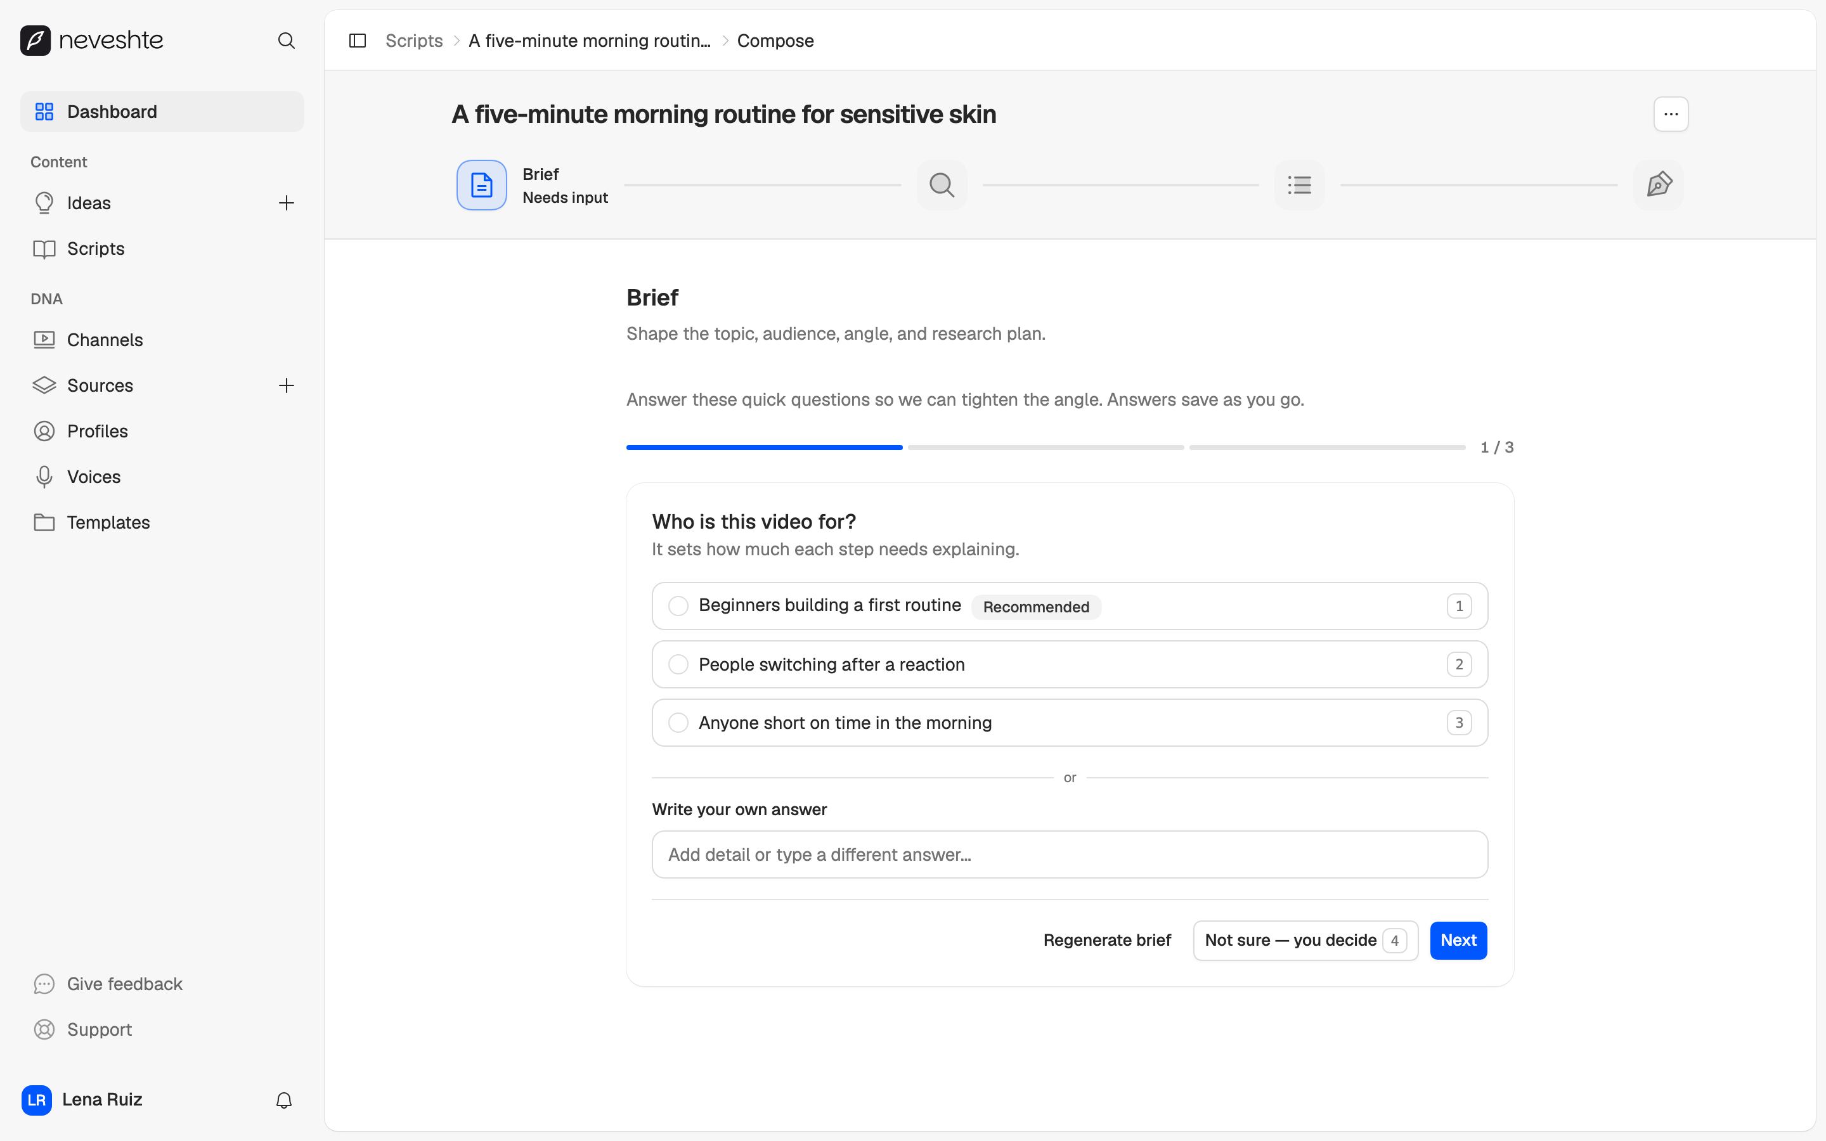Screen dimensions: 1826x1141
Task: Select Beginners building a first routine
Action: (x=1070, y=606)
